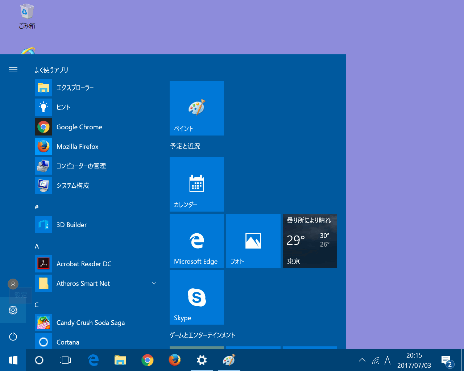464x371 pixels.
Task: Expand the Atheros Smart Net folder chevron
Action: [x=154, y=283]
